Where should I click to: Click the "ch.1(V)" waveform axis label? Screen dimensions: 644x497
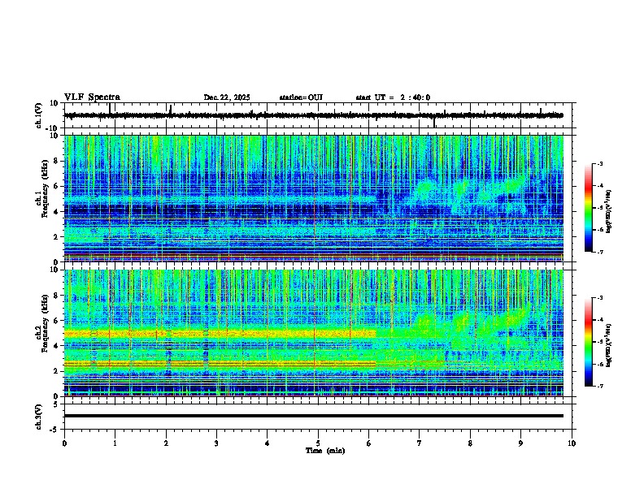point(39,115)
